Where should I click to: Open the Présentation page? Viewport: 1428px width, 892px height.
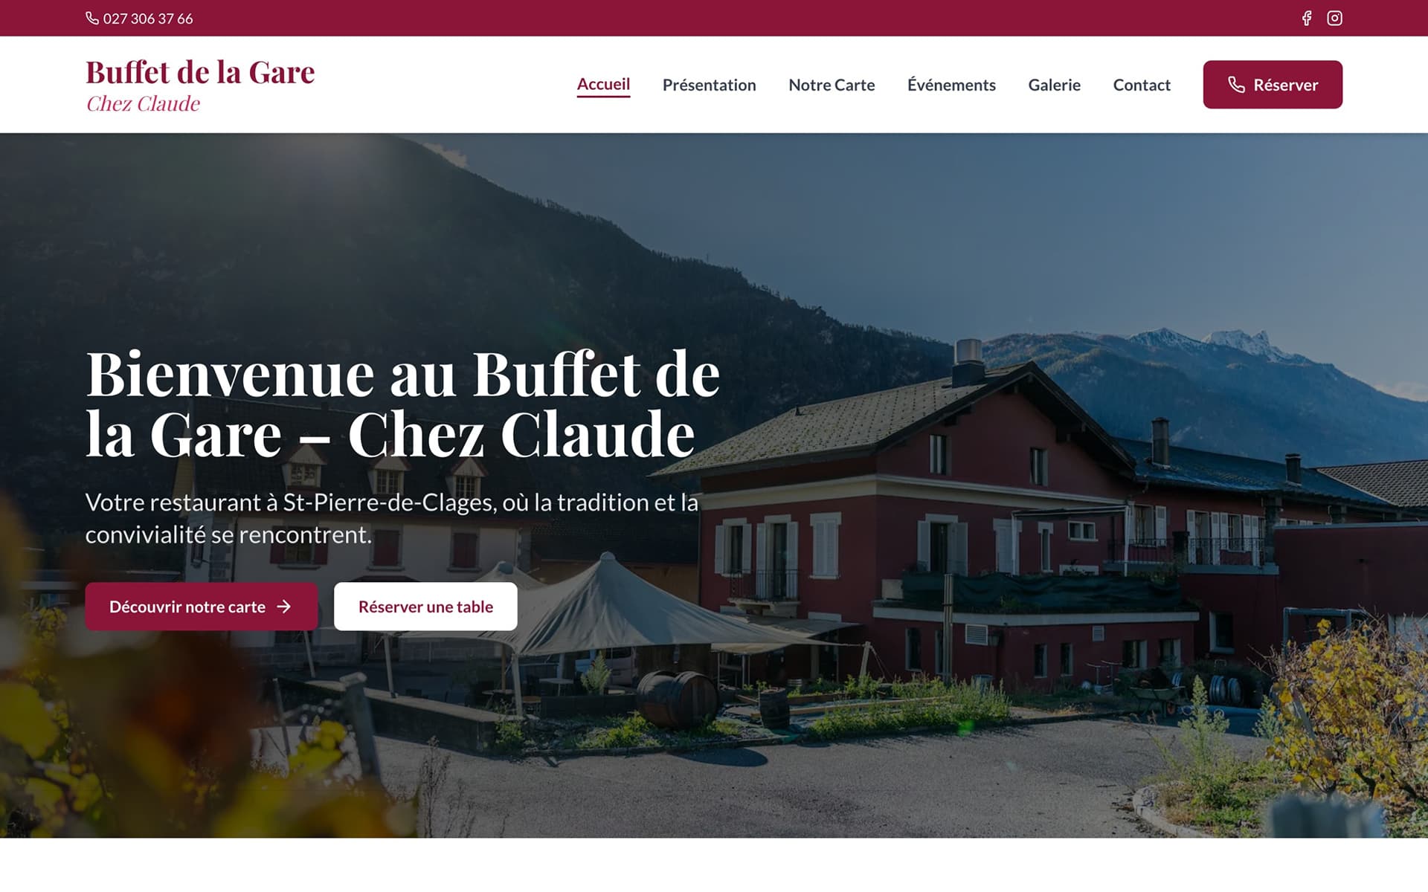(709, 85)
